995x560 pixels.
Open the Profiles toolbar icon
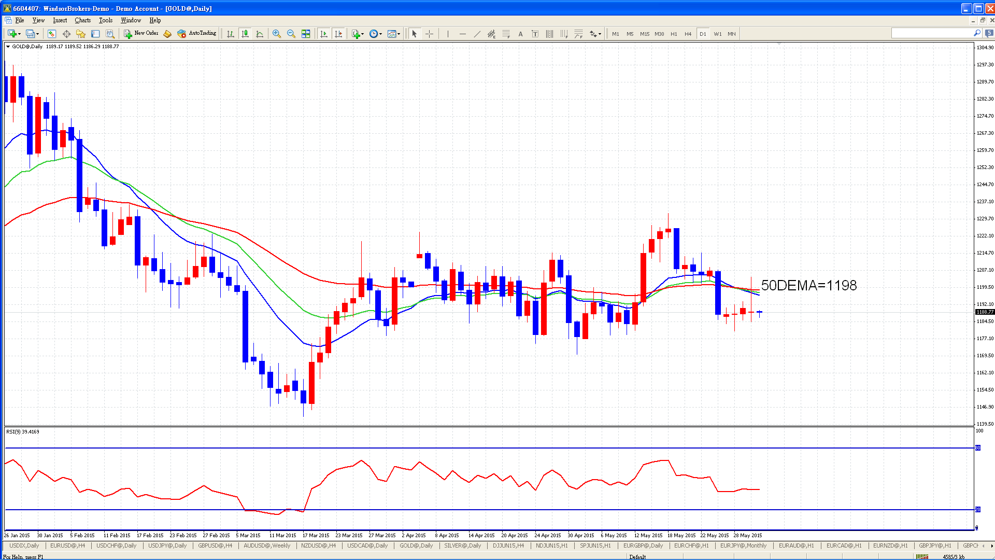pyautogui.click(x=31, y=34)
